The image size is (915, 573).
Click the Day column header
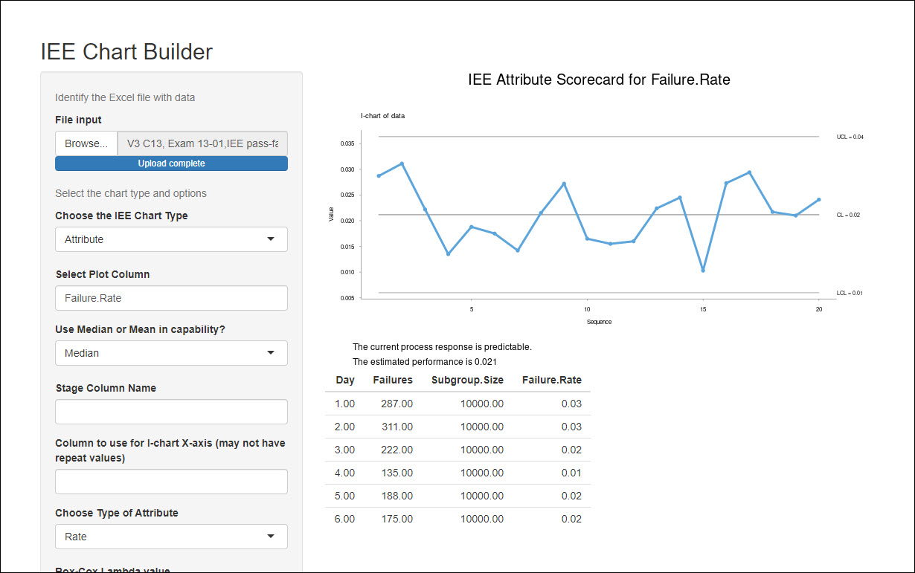[x=345, y=380]
